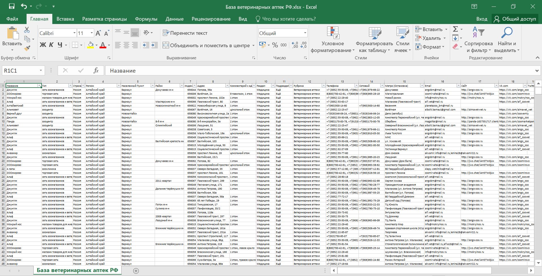Switch to the Формулы ribbon tab
The width and height of the screenshot is (542, 276).
[x=146, y=19]
